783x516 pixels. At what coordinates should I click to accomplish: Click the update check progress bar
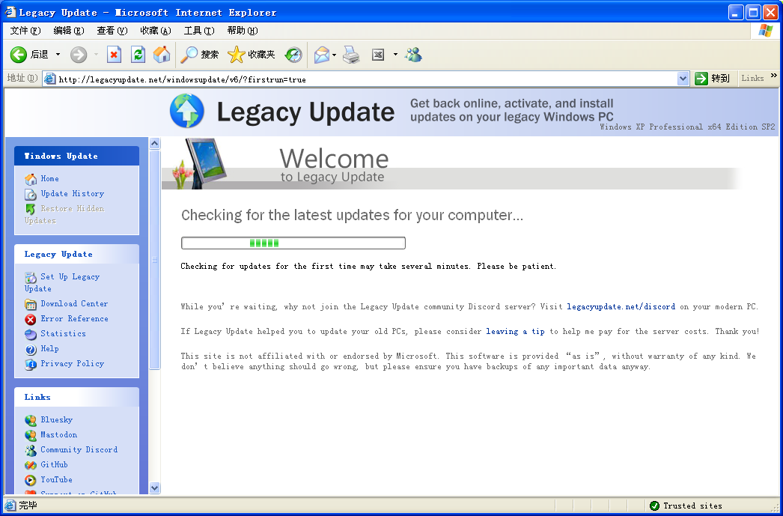point(293,243)
